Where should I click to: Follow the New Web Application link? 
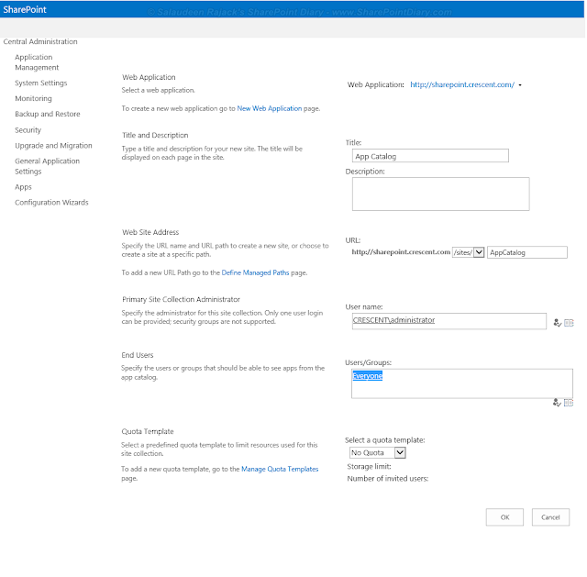269,108
